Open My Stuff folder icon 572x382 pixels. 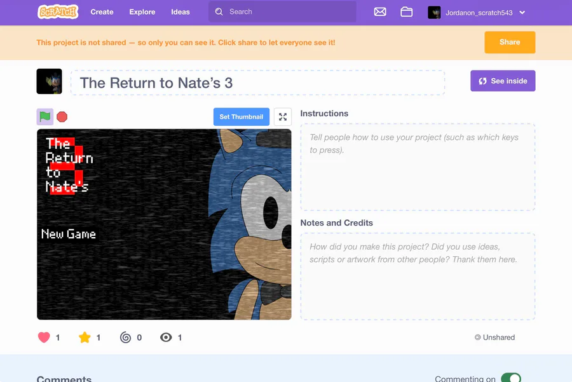click(x=406, y=12)
